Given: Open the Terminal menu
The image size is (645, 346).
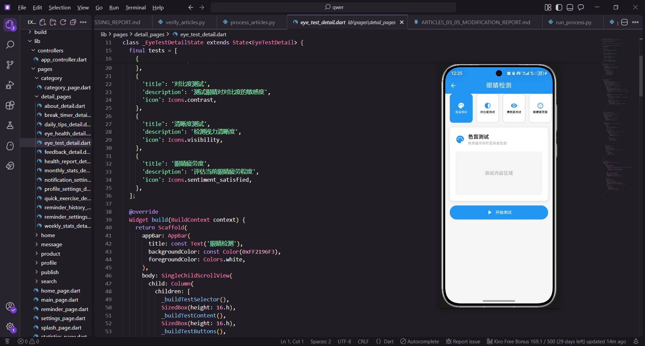Looking at the screenshot, I should tap(135, 7).
